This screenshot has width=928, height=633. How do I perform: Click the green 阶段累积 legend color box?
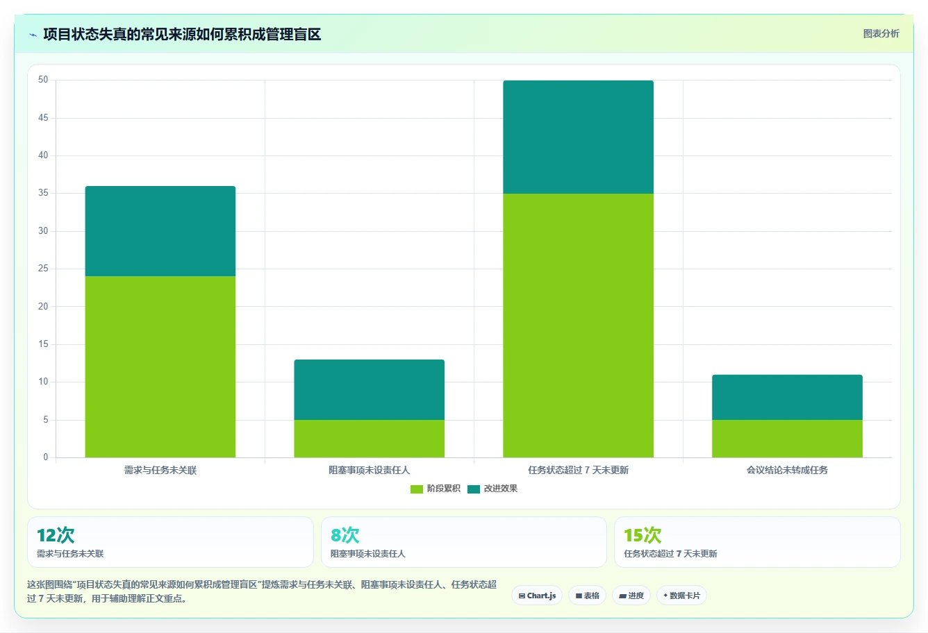pyautogui.click(x=417, y=489)
